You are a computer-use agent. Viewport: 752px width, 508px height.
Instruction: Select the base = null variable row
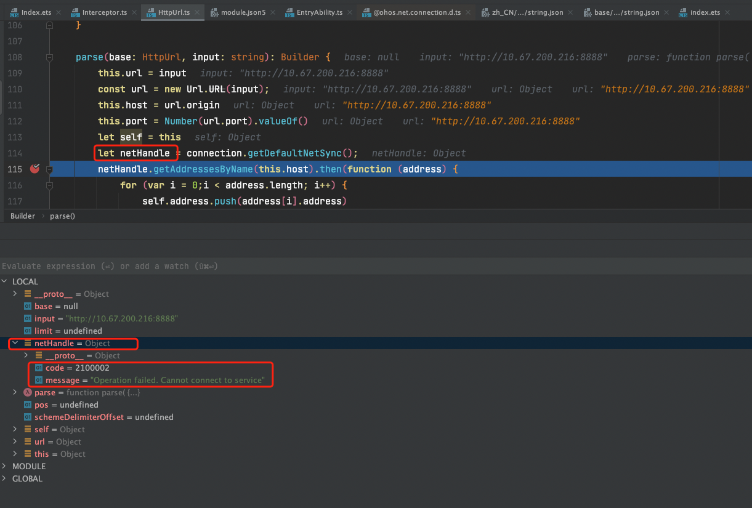coord(376,306)
